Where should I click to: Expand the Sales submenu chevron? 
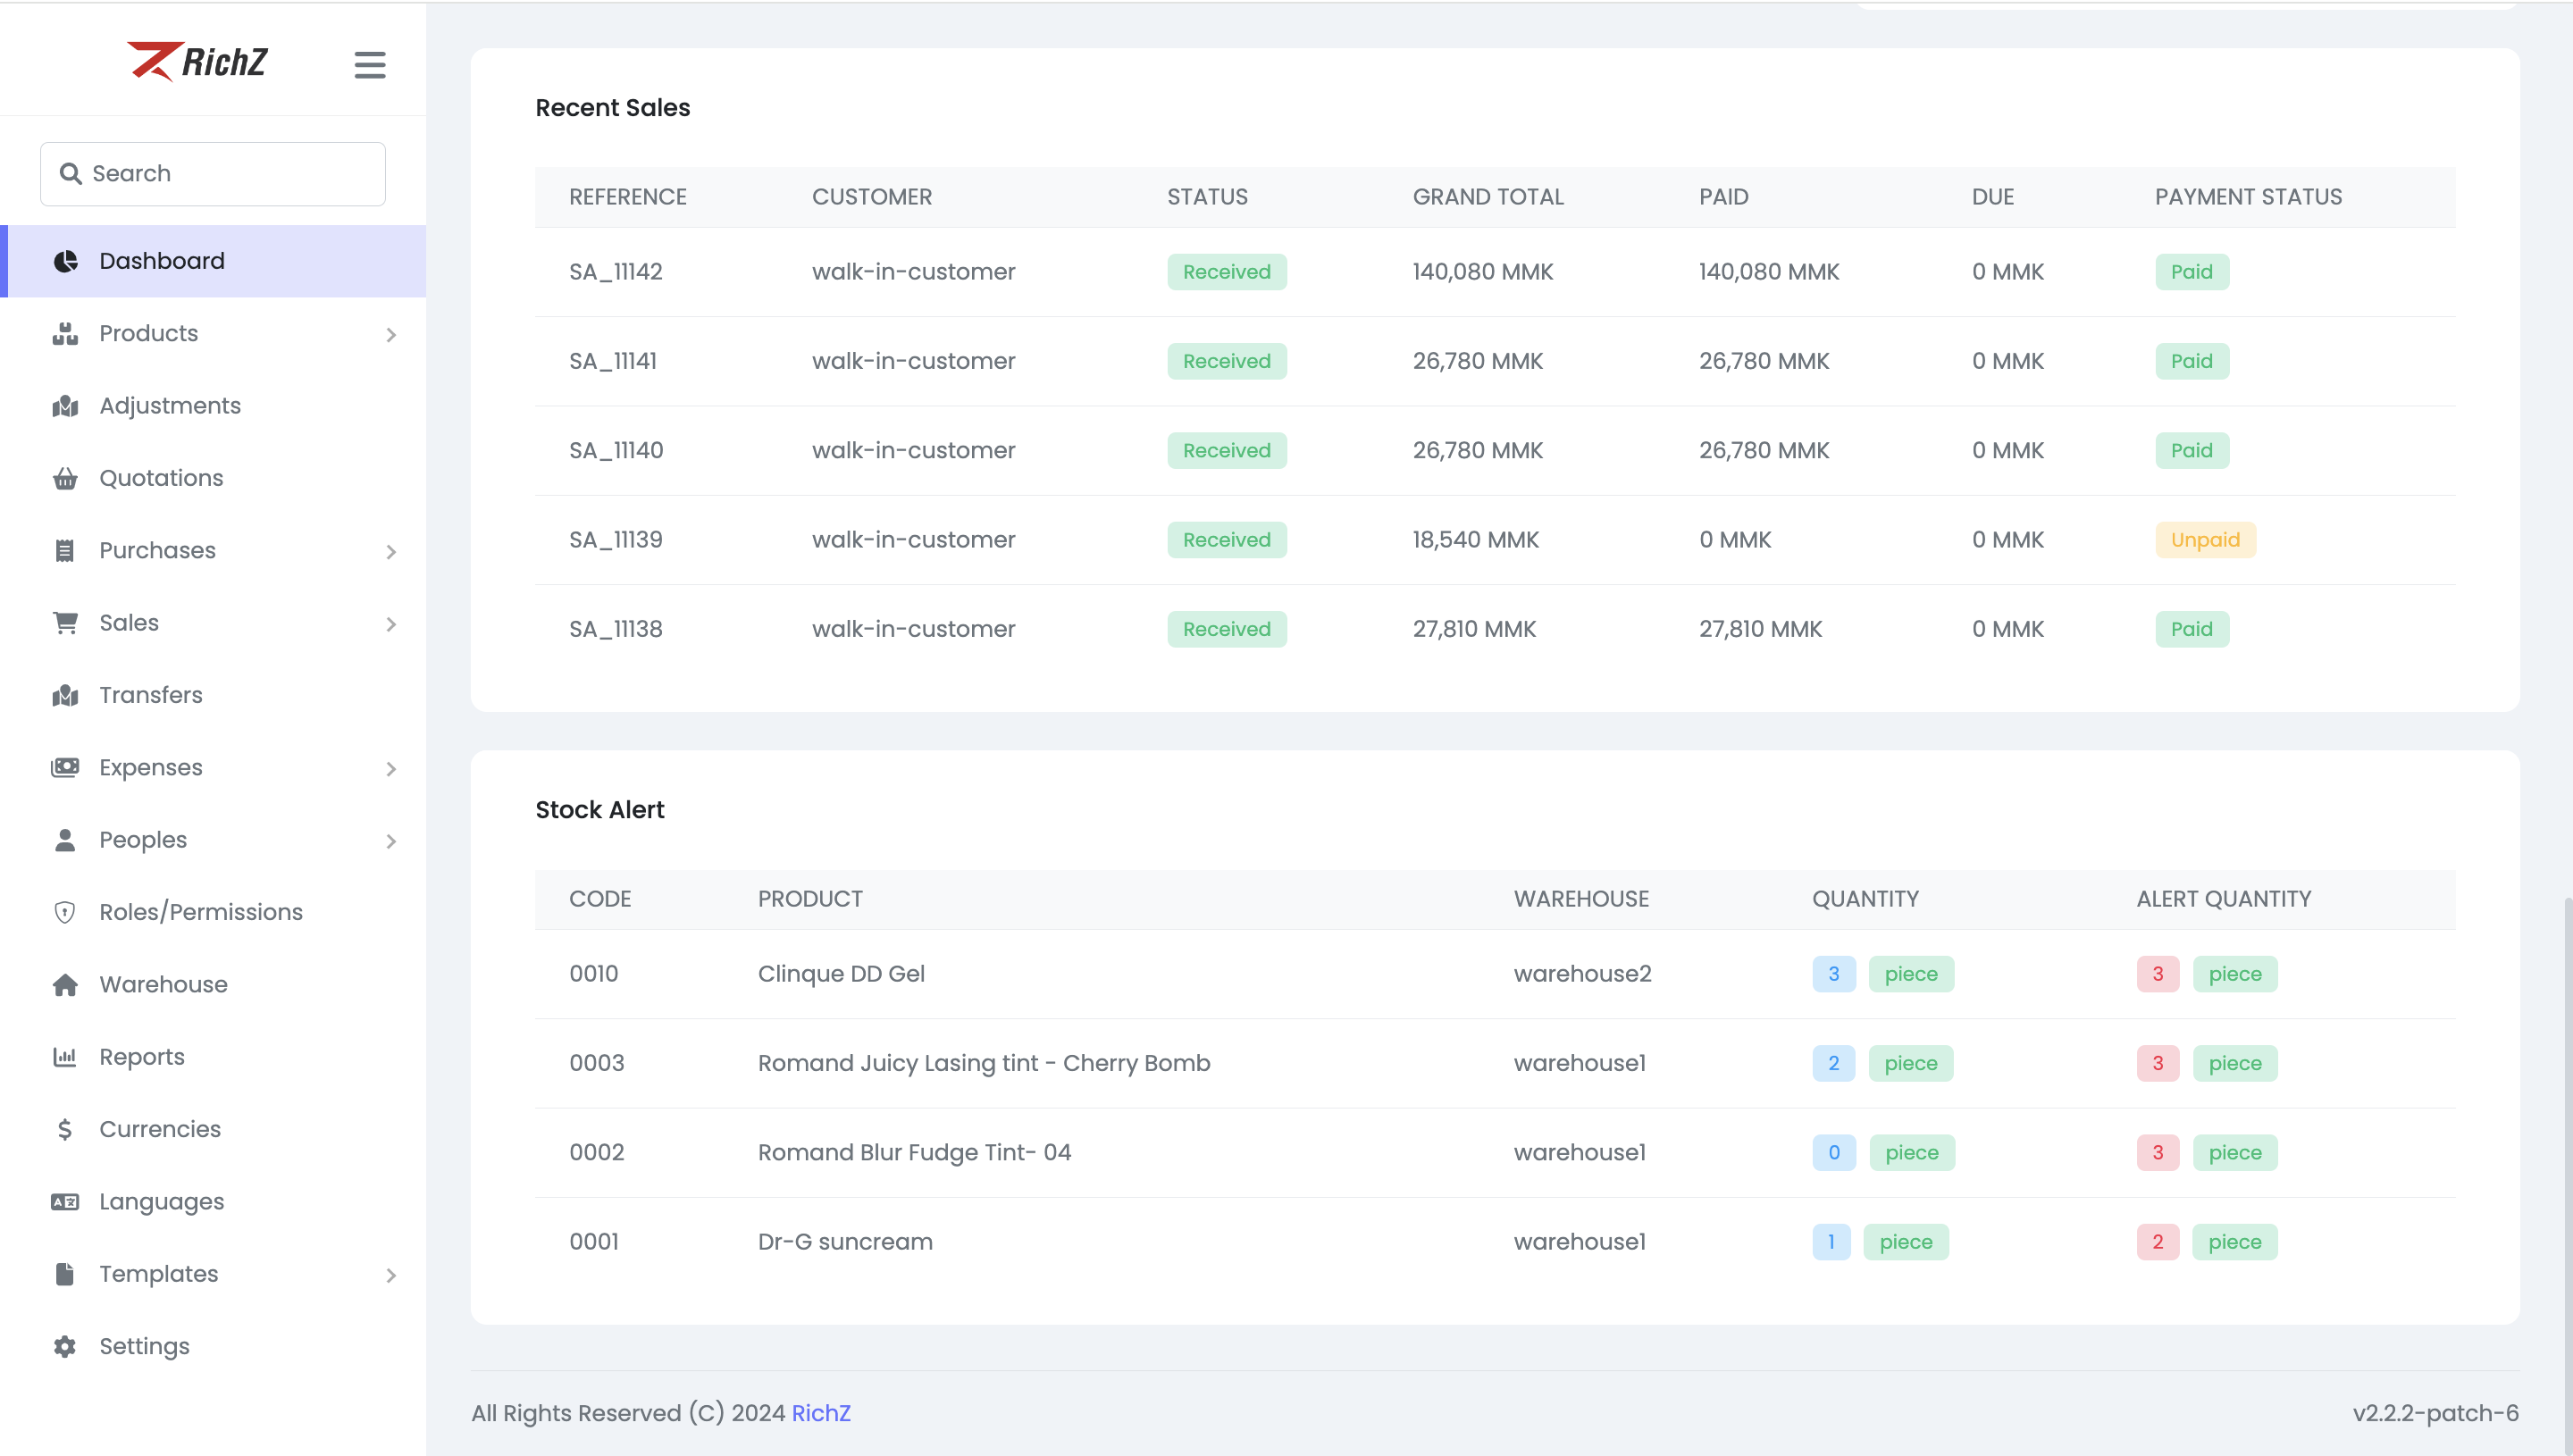click(x=391, y=624)
